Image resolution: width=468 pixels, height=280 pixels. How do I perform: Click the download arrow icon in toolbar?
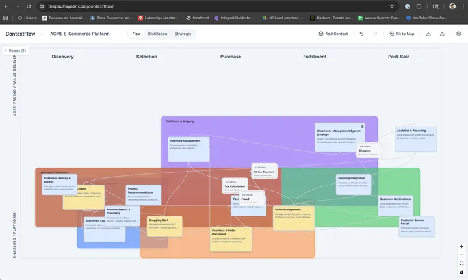click(x=429, y=34)
